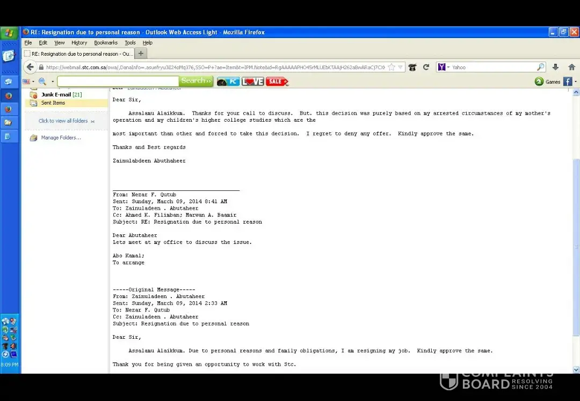Select the RE: Resignation due to personal reason tab
The width and height of the screenshot is (580, 401).
click(x=78, y=54)
